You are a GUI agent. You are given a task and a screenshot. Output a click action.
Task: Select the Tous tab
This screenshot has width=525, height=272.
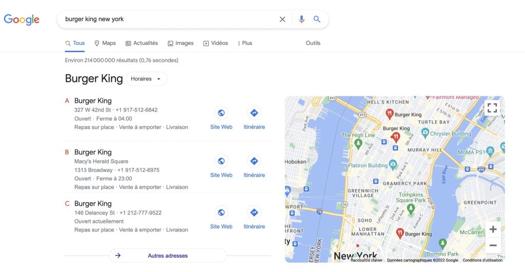(75, 43)
